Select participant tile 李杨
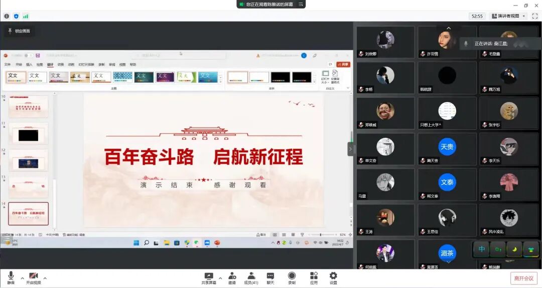Viewport: 542px width, 288px height. click(385, 78)
